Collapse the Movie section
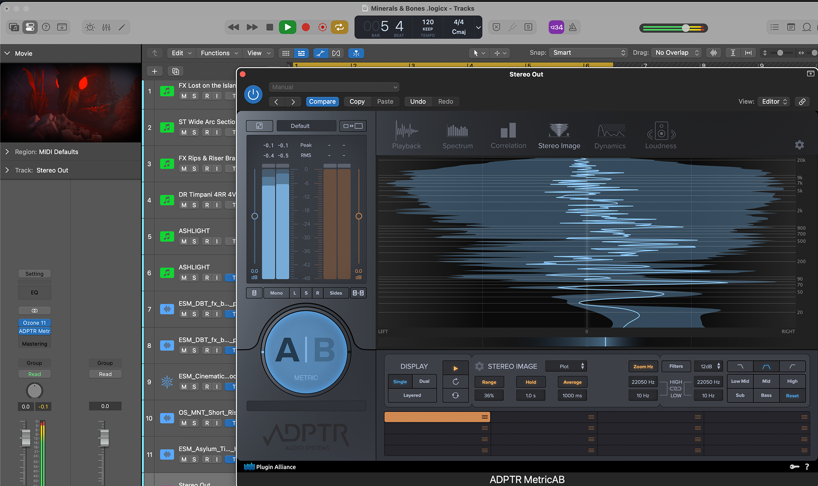Image resolution: width=818 pixels, height=486 pixels. (x=7, y=53)
